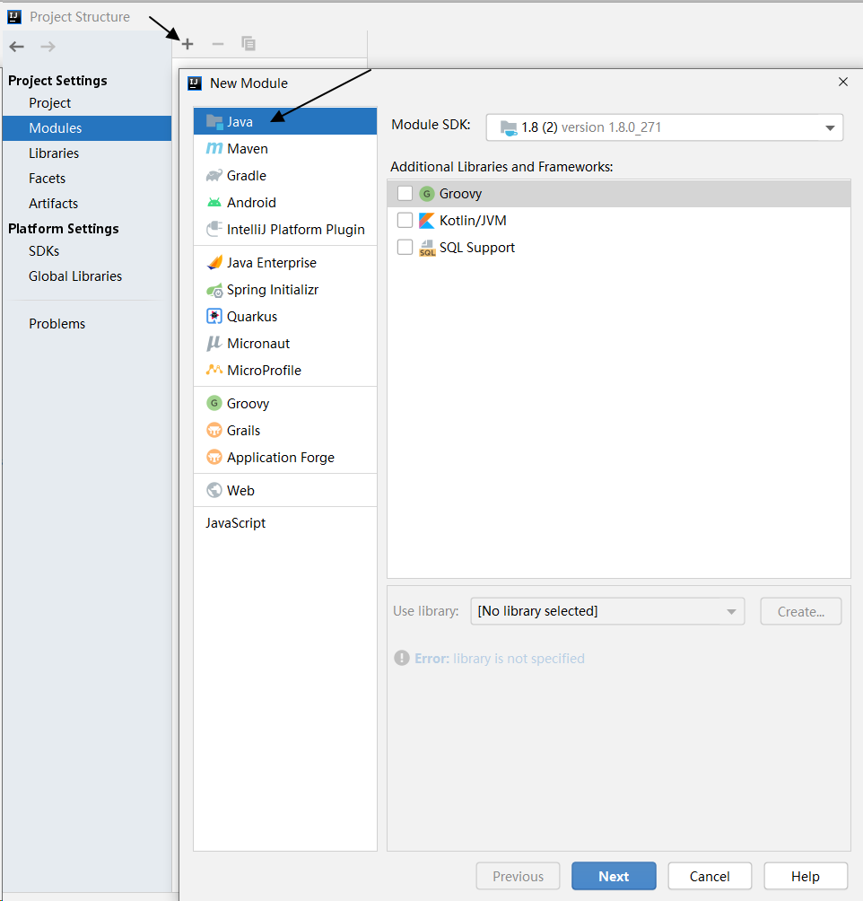Open Modules settings section
The width and height of the screenshot is (863, 901).
87,128
